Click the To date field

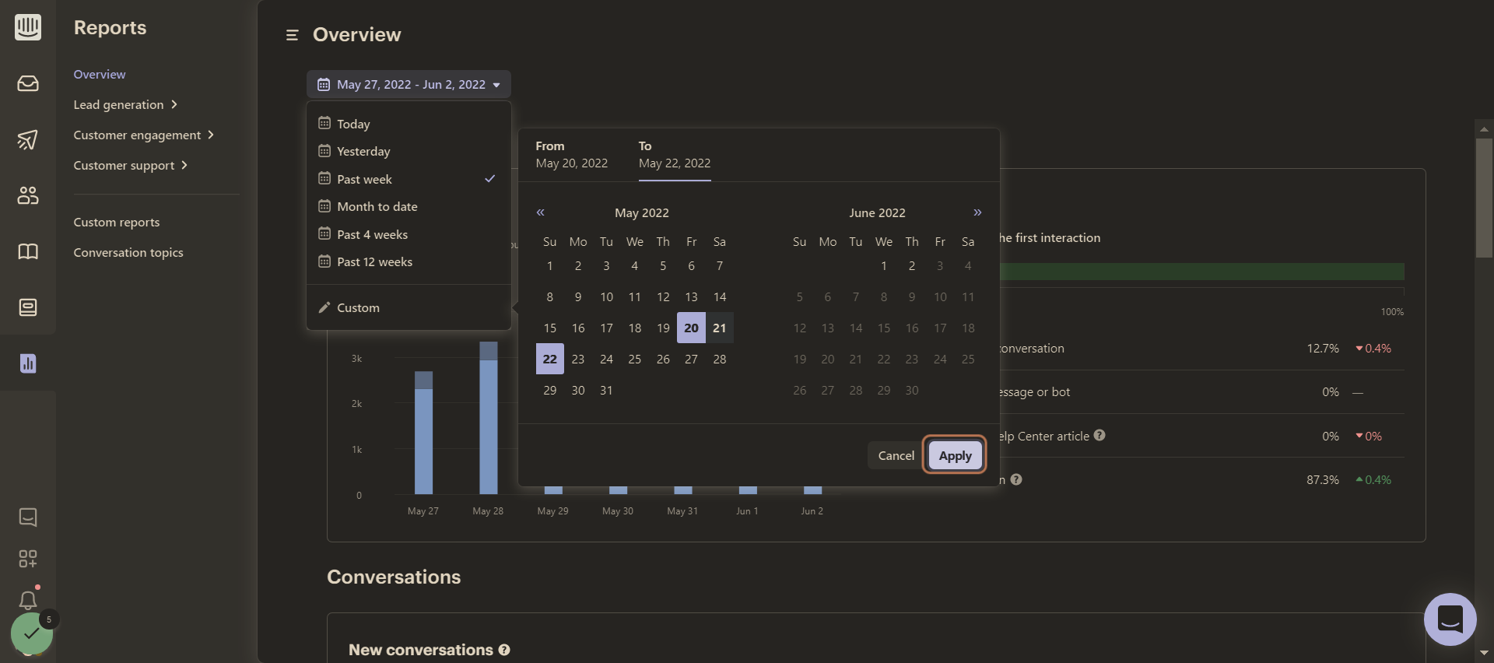pyautogui.click(x=675, y=155)
